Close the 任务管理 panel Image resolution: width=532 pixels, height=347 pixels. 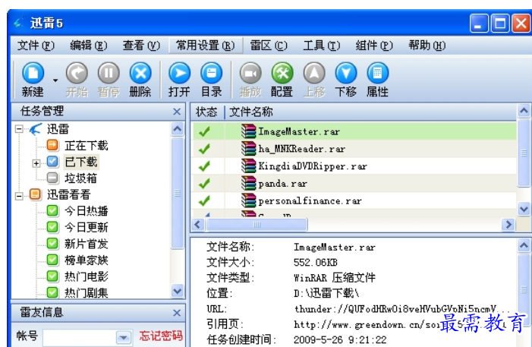[x=177, y=112]
